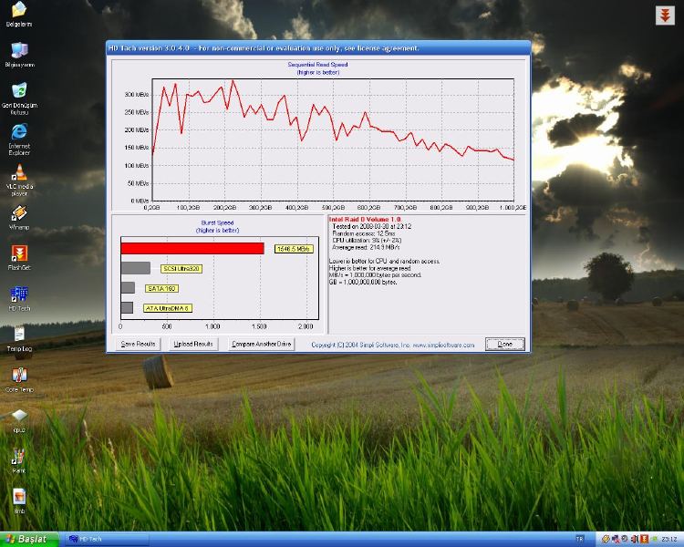Open the Başlat start menu
The width and height of the screenshot is (684, 547).
pos(30,539)
